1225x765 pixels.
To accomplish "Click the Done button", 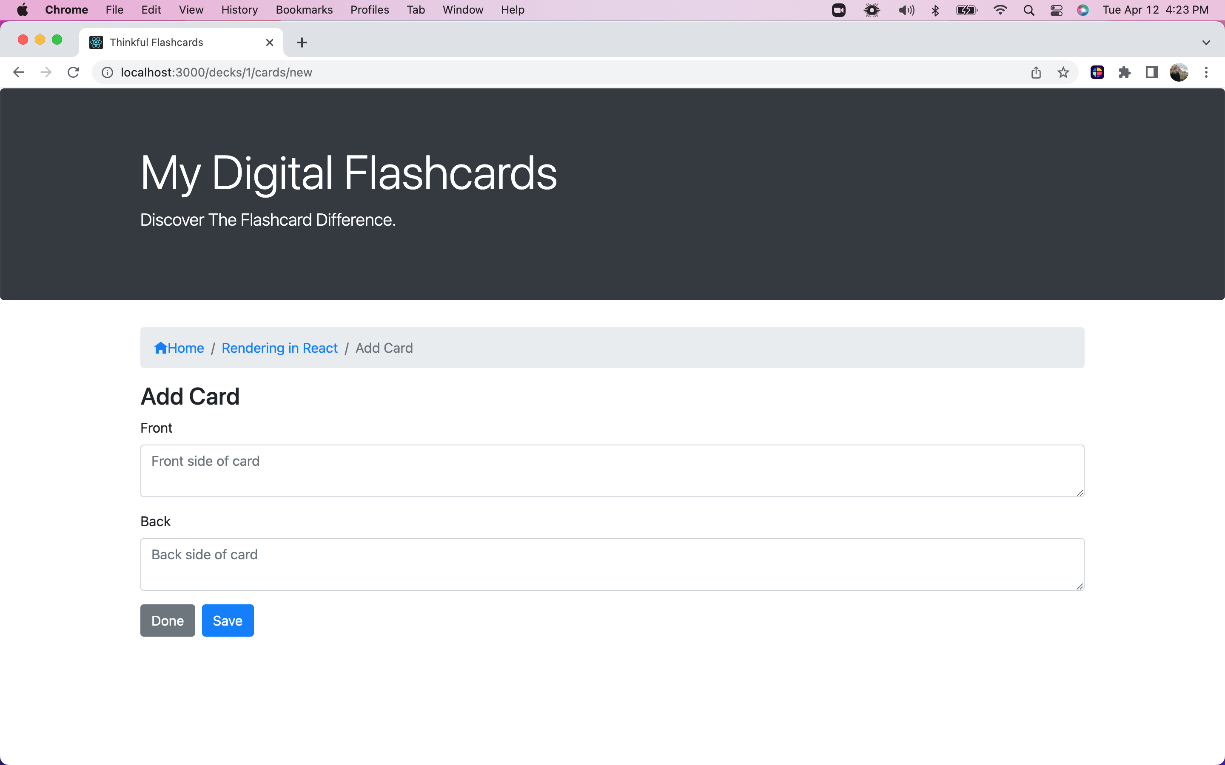I will click(168, 620).
